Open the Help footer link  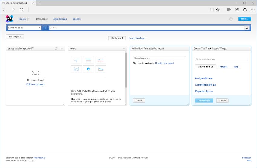pos(249,161)
